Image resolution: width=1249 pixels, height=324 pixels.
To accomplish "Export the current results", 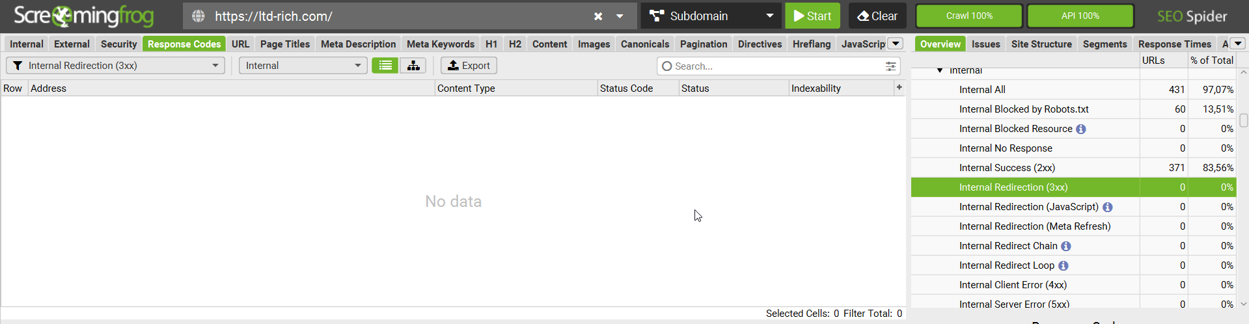I will point(469,65).
